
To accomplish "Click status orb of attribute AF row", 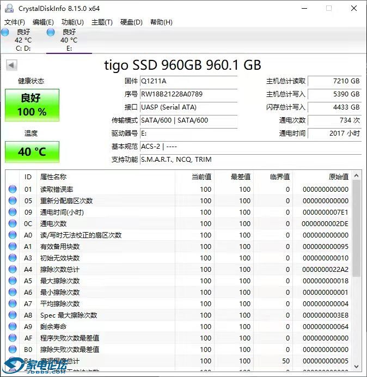I will click(x=13, y=338).
